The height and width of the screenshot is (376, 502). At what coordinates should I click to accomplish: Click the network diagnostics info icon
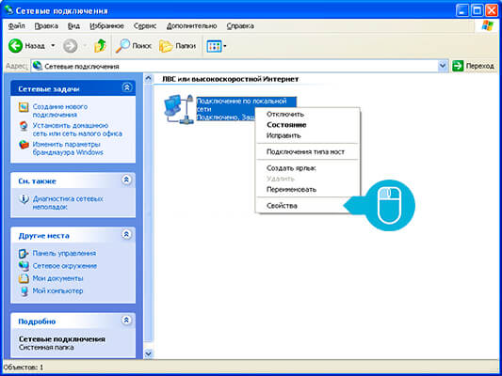pyautogui.click(x=24, y=199)
